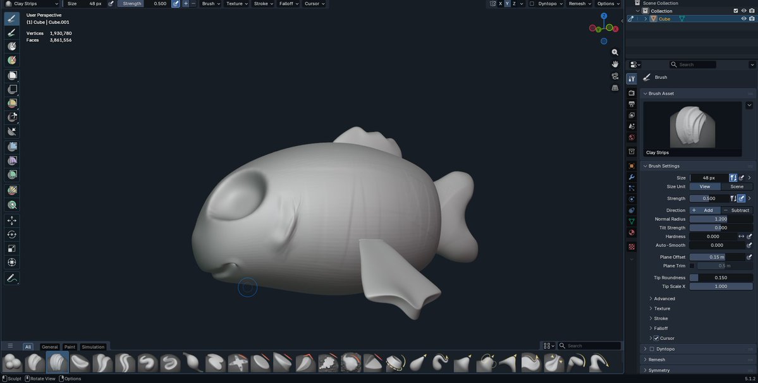The image size is (758, 383).
Task: Open the Object properties orange square tab
Action: tap(632, 166)
